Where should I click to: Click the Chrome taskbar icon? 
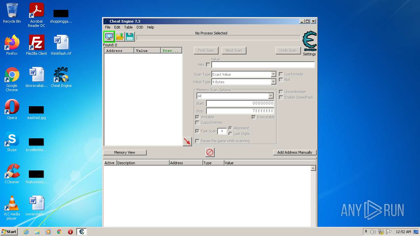tap(59, 232)
